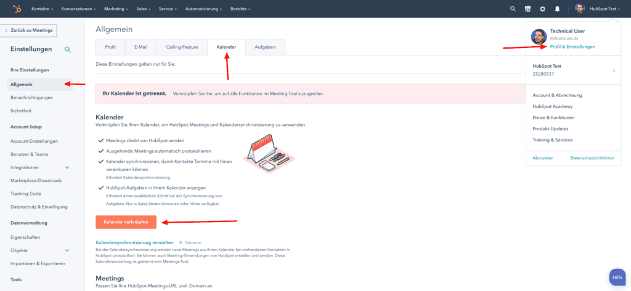This screenshot has height=291, width=631.
Task: Open the Marketing menu
Action: coord(116,9)
